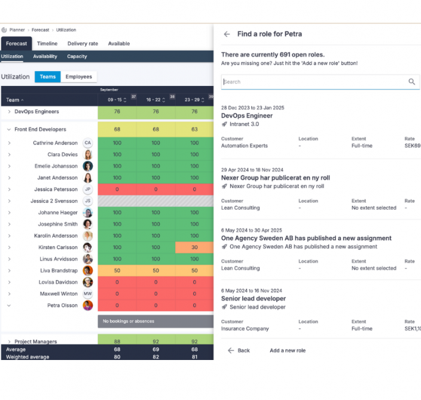Expand the DevOps Engineers team row

[9, 112]
